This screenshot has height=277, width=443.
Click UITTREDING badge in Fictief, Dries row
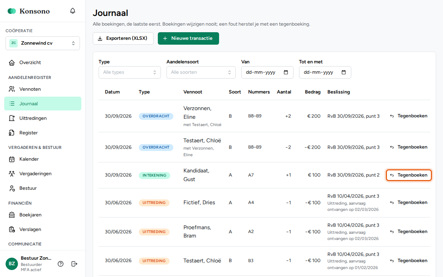[x=154, y=203]
